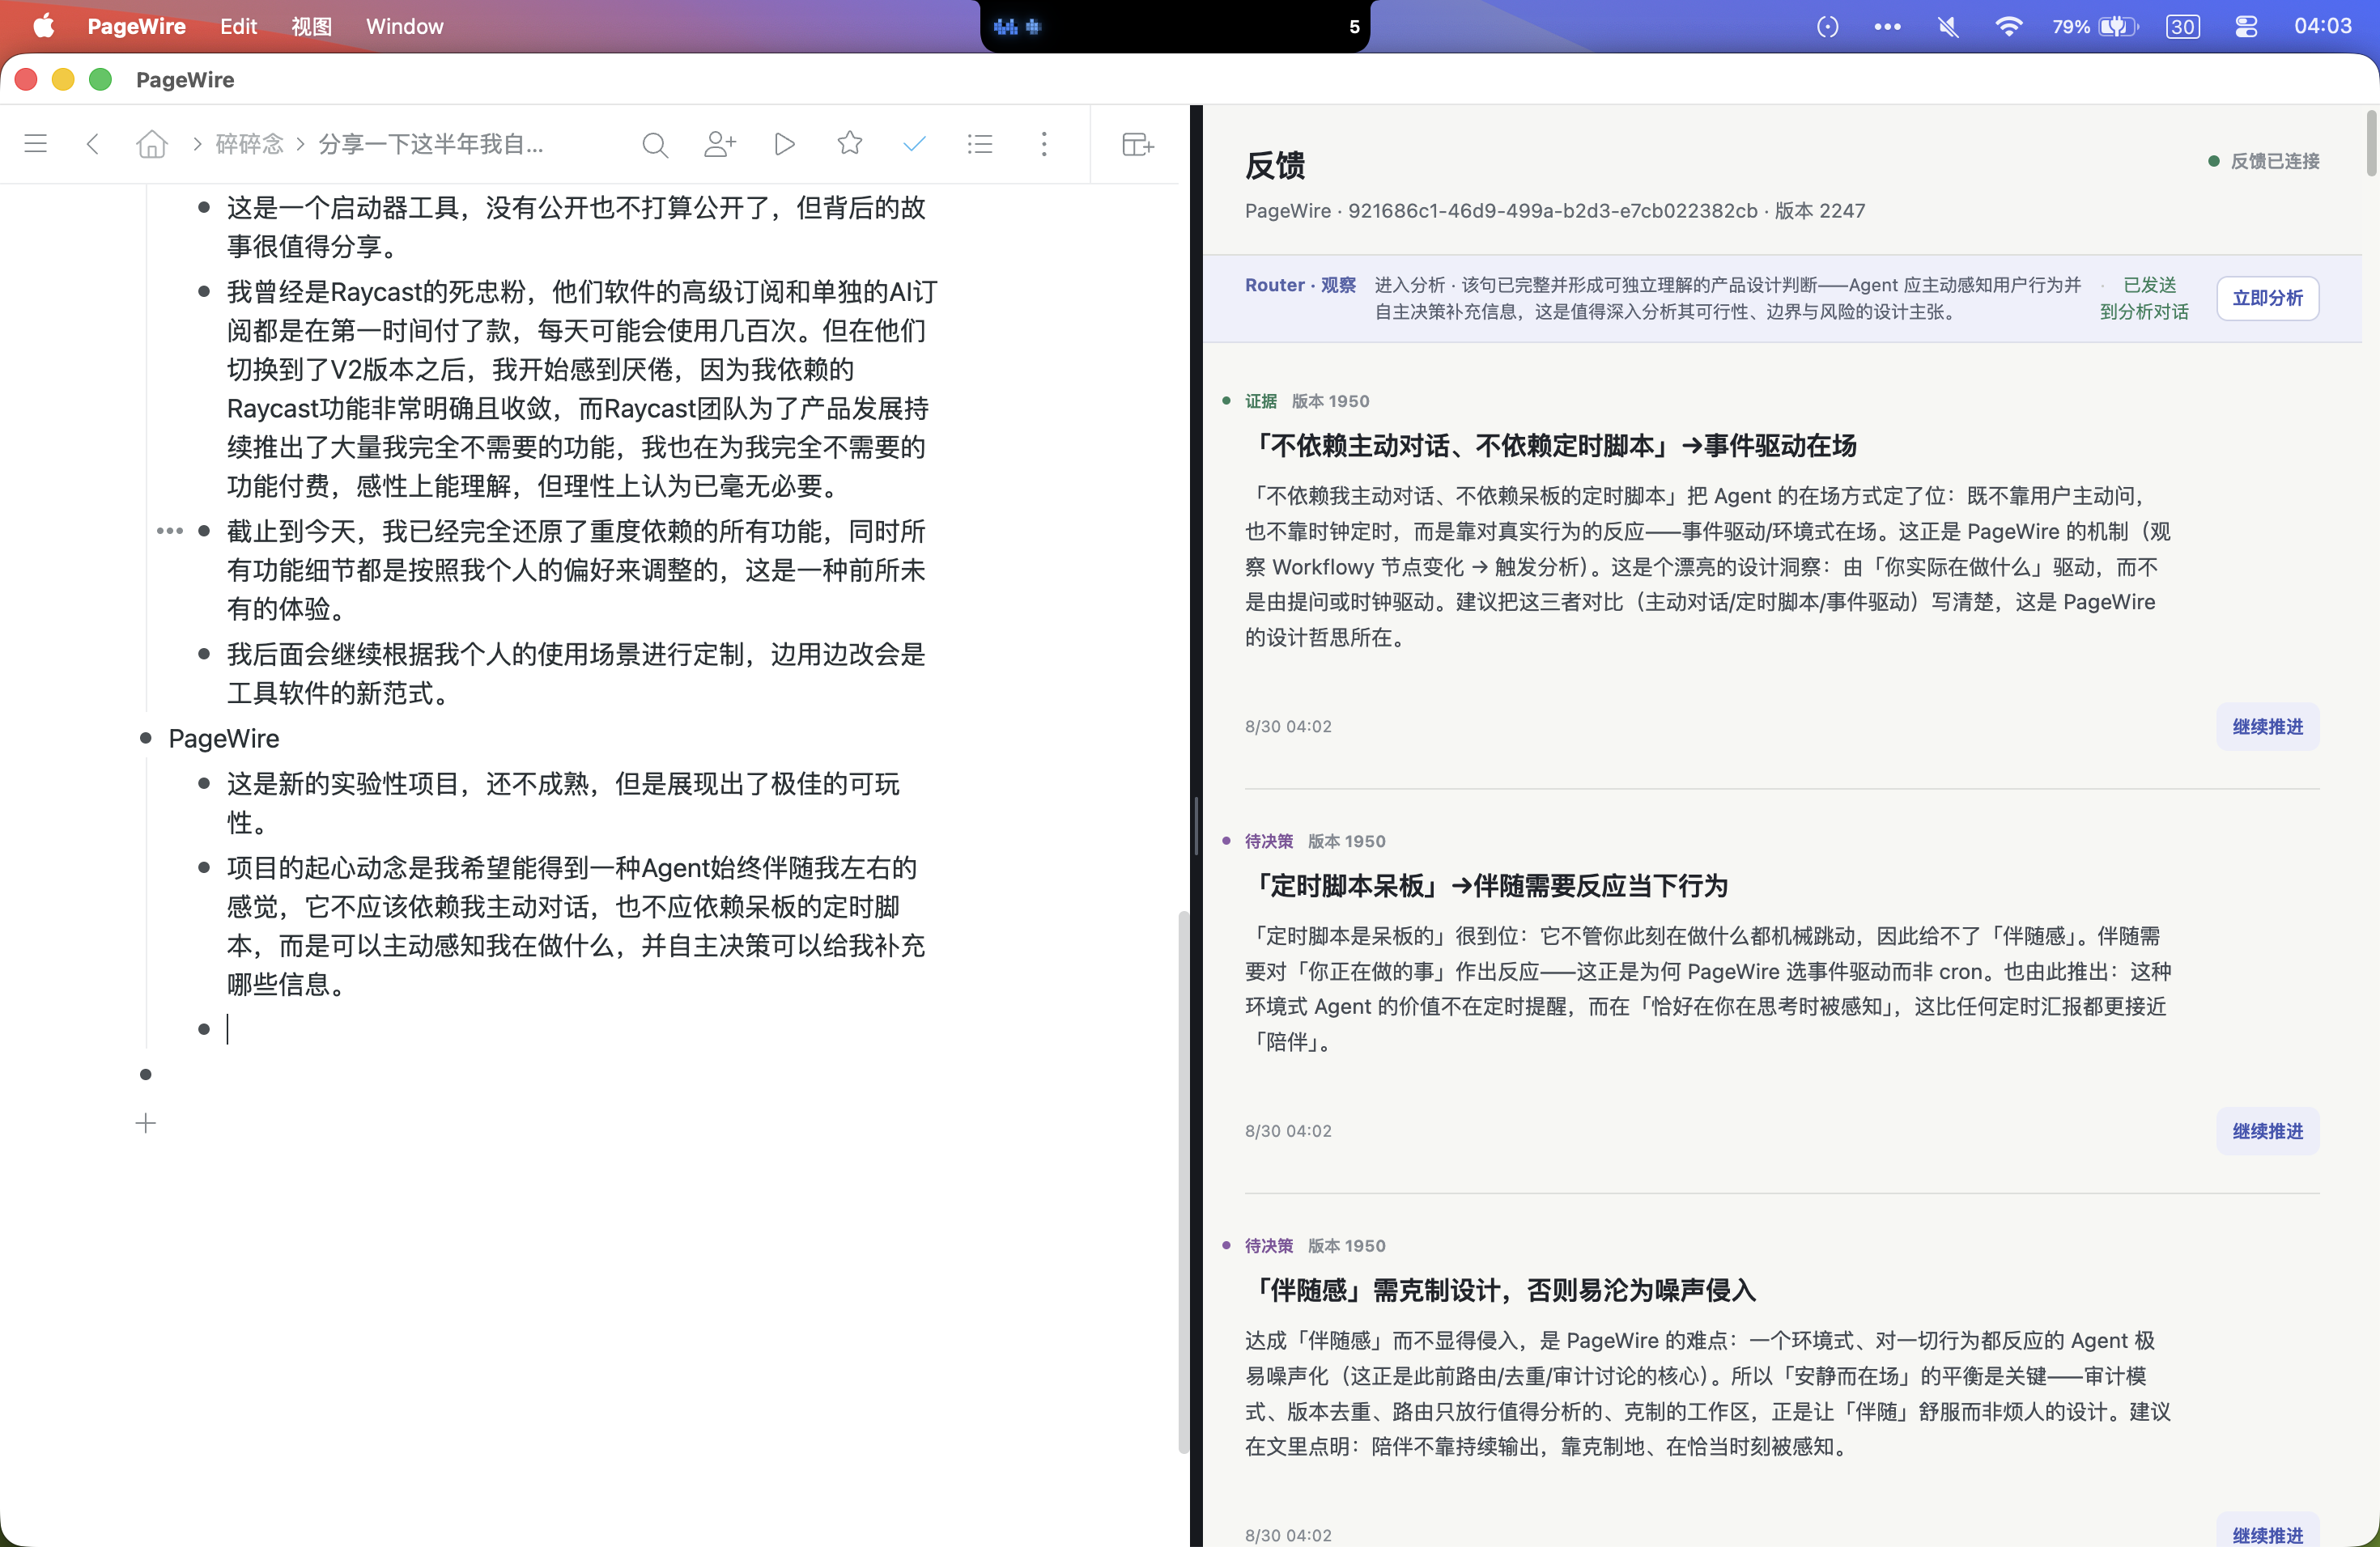Click the feedback panel scrollbar thumb
The image size is (2380, 1547).
coord(2371,143)
